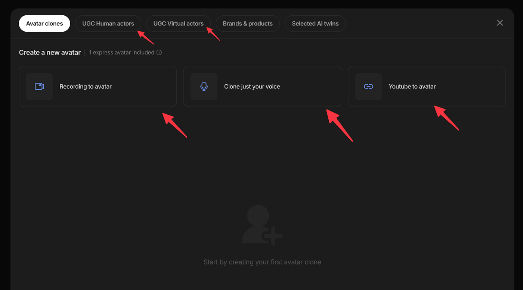Switch to the Avatar clones tab

[x=44, y=24]
